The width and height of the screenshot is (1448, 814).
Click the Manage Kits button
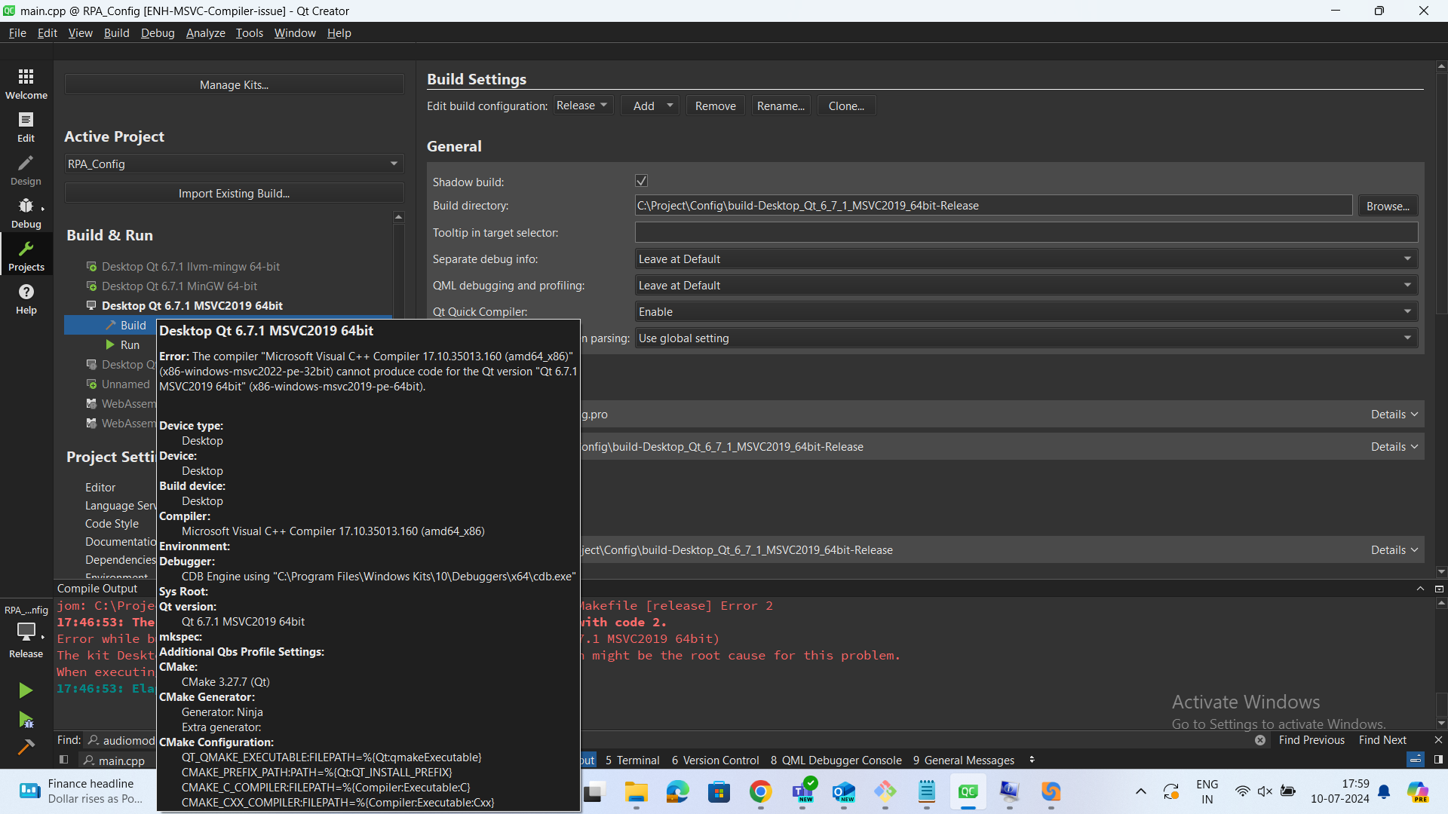(234, 84)
